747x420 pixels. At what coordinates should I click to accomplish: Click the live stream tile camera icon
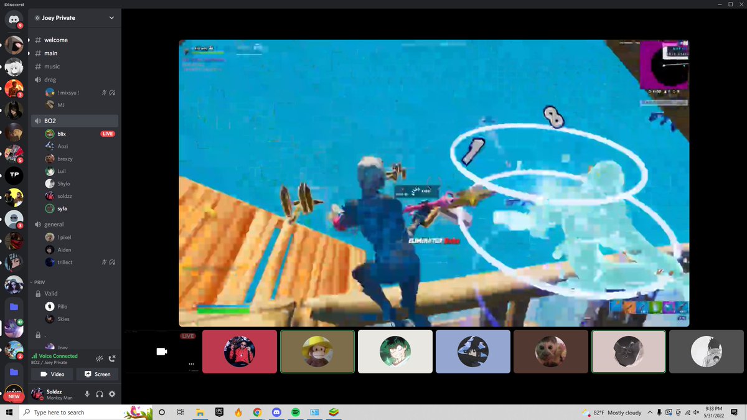coord(162,352)
